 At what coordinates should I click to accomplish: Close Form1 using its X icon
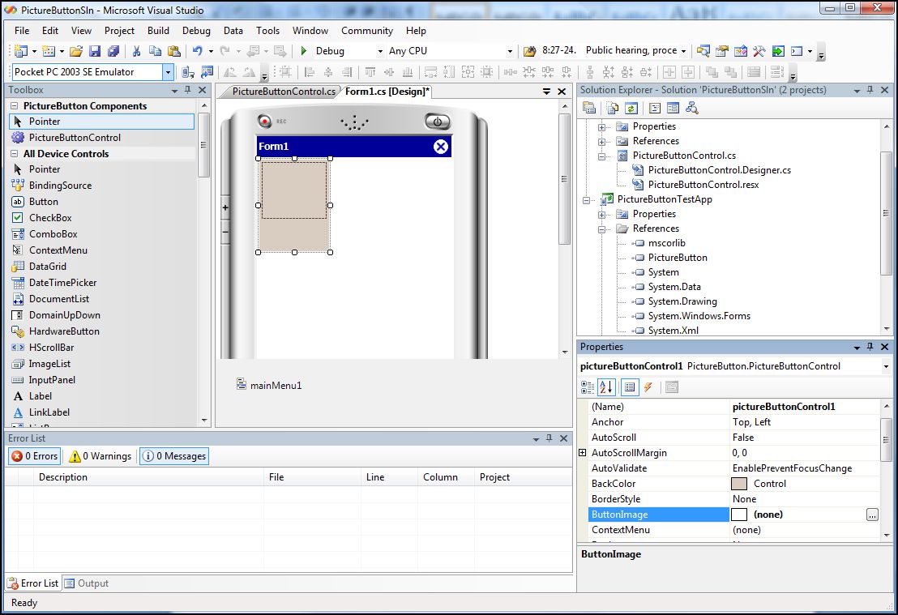(440, 147)
